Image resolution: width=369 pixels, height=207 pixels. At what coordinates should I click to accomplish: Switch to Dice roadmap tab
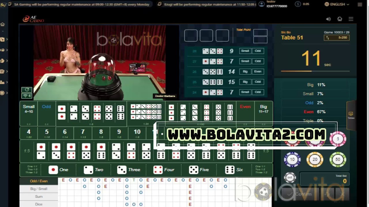pyautogui.click(x=39, y=204)
